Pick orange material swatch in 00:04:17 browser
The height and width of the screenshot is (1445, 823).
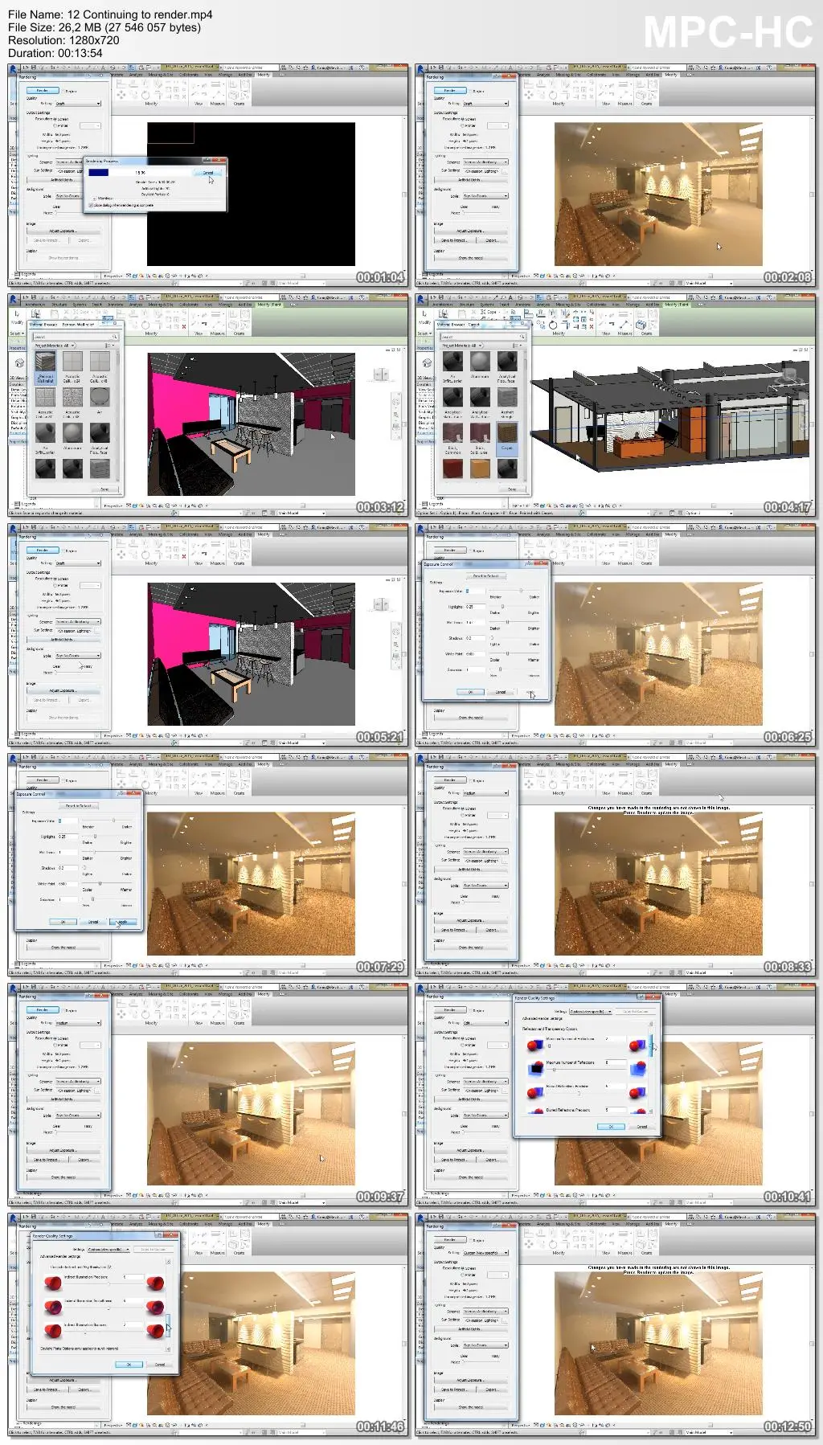click(480, 468)
